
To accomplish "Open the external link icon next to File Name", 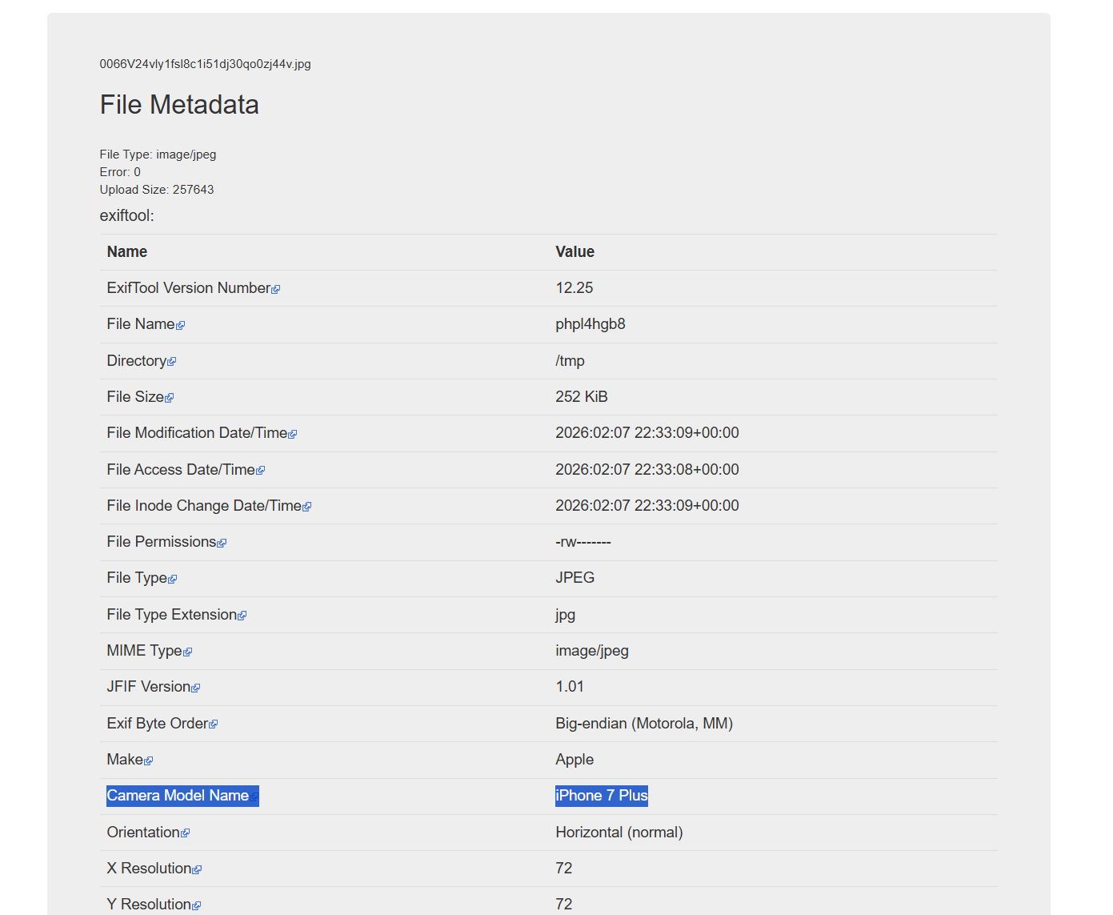I will pos(180,326).
